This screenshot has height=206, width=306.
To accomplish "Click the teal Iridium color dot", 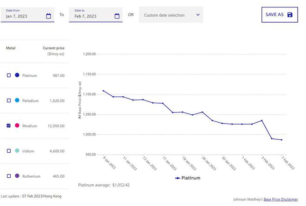I will (17, 151).
